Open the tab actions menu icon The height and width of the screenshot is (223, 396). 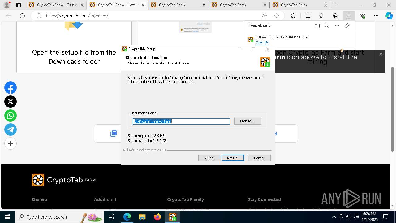[19, 5]
